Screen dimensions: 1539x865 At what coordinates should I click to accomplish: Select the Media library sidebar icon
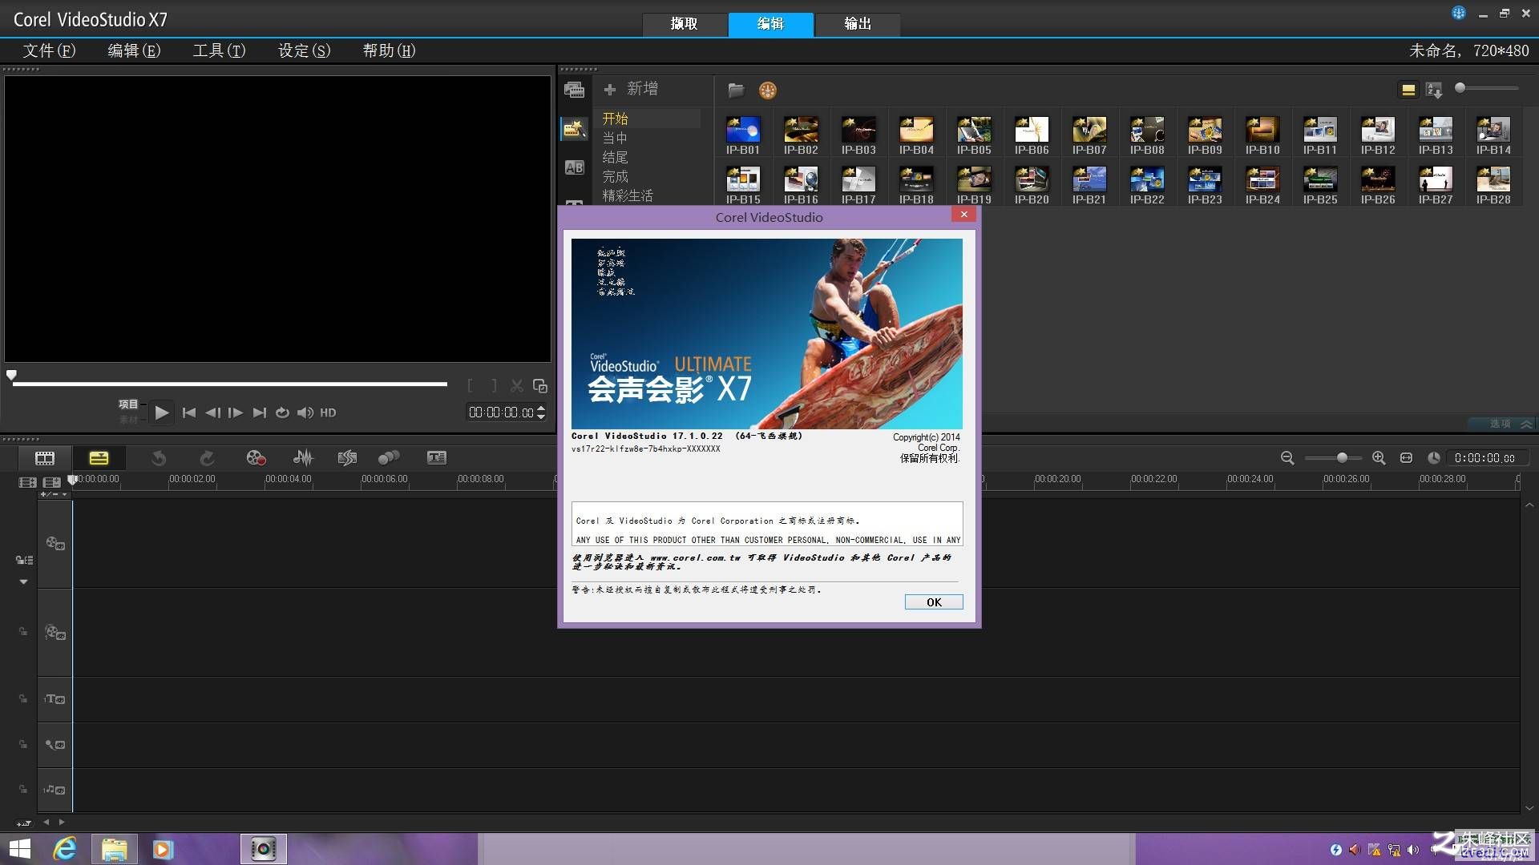574,90
